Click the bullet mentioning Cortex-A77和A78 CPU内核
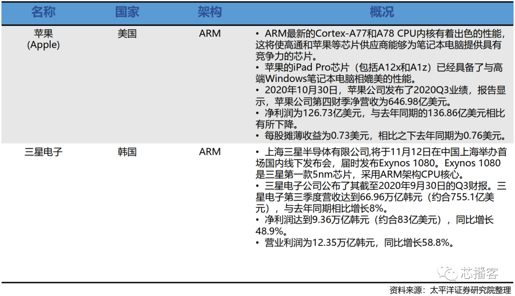The image size is (515, 296). (380, 45)
